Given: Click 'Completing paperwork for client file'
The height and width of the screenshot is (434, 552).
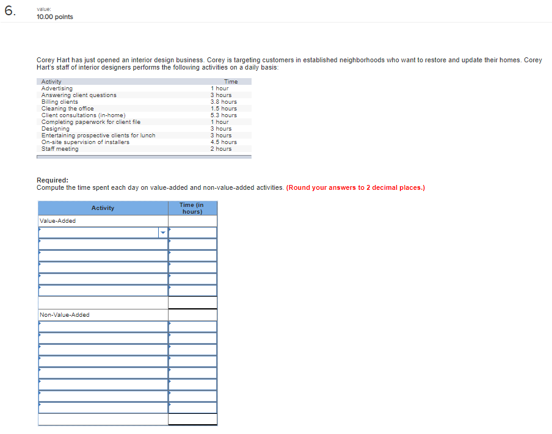Looking at the screenshot, I should (x=91, y=122).
